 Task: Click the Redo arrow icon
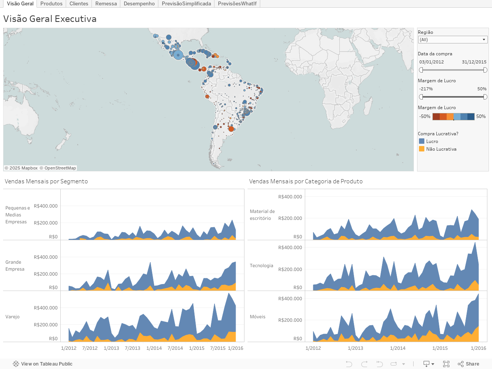tap(364, 364)
